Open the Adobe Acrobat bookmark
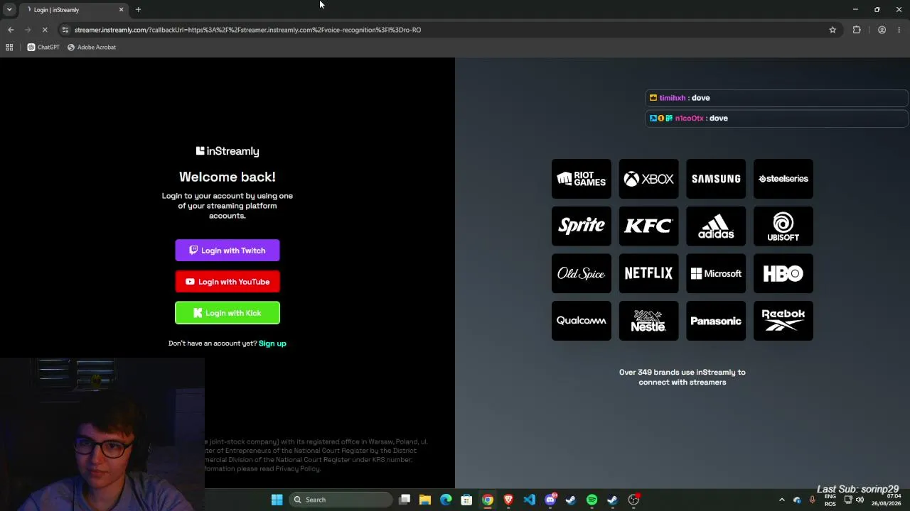The width and height of the screenshot is (910, 511). tap(92, 48)
